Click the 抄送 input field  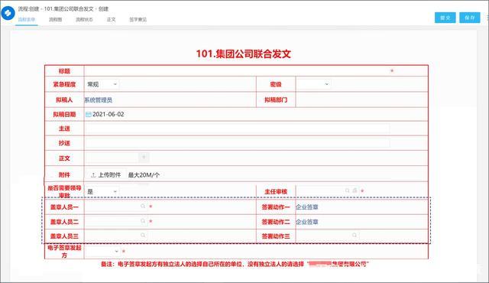(x=237, y=143)
